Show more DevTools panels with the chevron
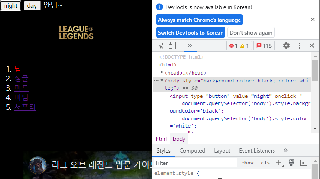Viewport: 320px width, 179px height. point(190,45)
